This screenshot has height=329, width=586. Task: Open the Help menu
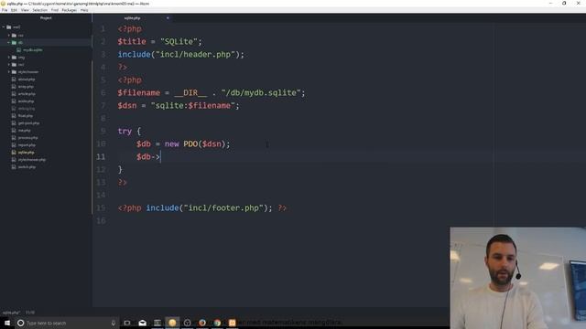tap(84, 10)
